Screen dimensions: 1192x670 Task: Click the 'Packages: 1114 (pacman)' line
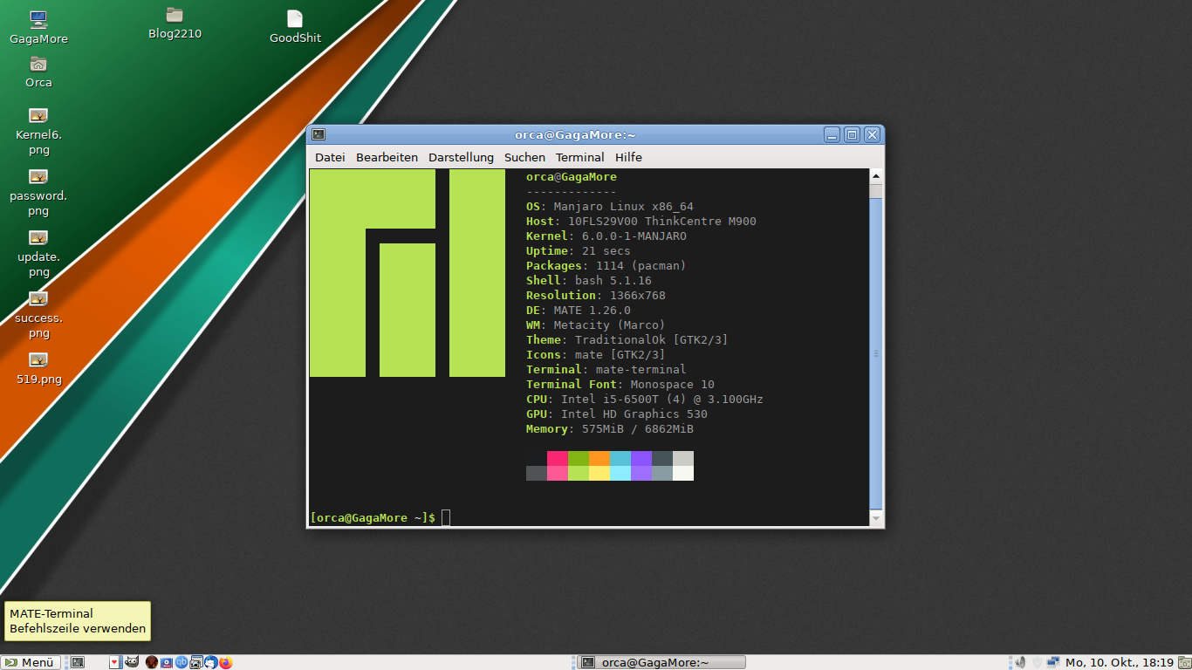tap(606, 266)
